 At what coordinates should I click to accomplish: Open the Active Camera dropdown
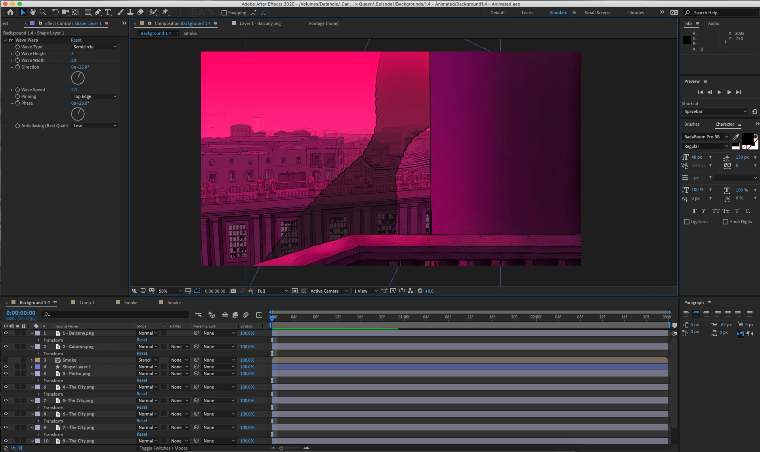329,291
